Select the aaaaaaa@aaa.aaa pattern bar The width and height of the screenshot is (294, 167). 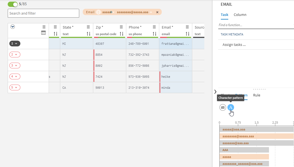point(257,143)
